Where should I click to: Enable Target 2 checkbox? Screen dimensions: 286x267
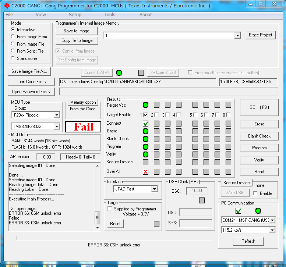coord(156,115)
